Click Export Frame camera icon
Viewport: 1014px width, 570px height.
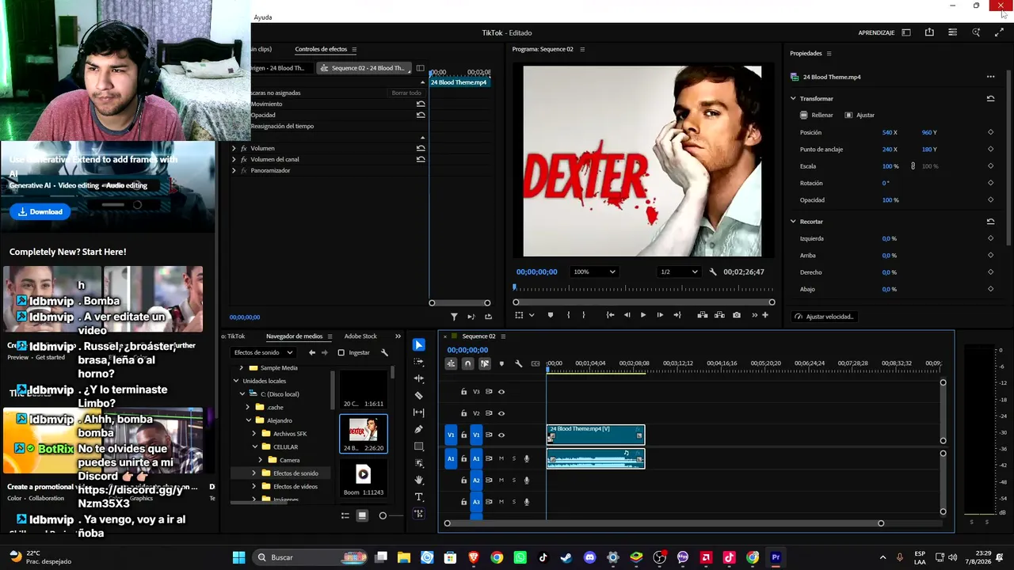pyautogui.click(x=737, y=315)
